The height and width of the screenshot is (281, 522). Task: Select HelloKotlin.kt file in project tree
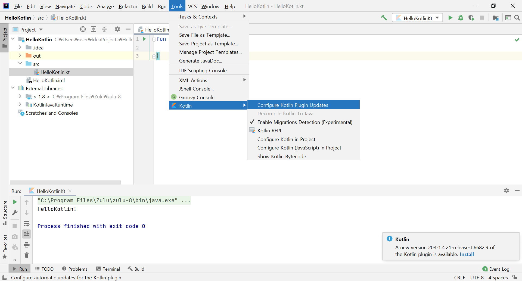[x=55, y=72]
